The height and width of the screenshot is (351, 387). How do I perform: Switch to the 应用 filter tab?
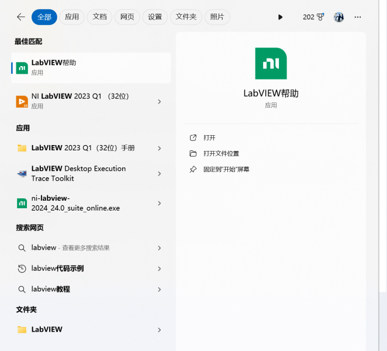pyautogui.click(x=72, y=17)
